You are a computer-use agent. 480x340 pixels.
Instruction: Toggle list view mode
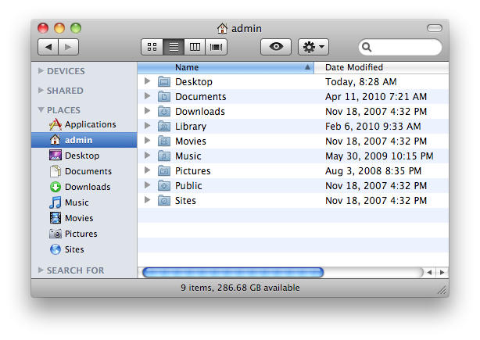pos(174,47)
